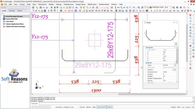
Task: Click the yellow open-folder icon in toolbar
Action: 64,8
